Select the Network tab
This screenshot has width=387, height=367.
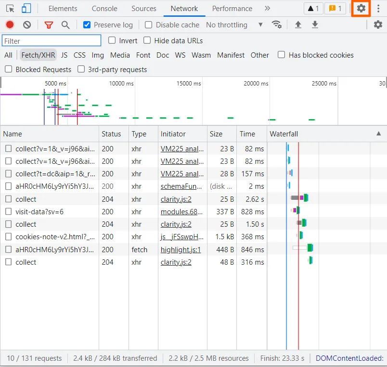[x=184, y=9]
